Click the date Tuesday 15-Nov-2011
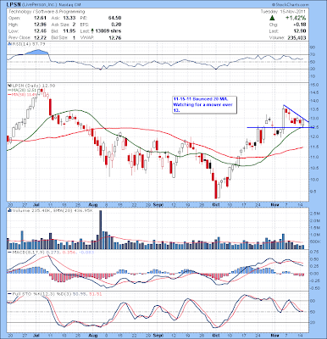This screenshot has width=327, height=339. pos(283,12)
